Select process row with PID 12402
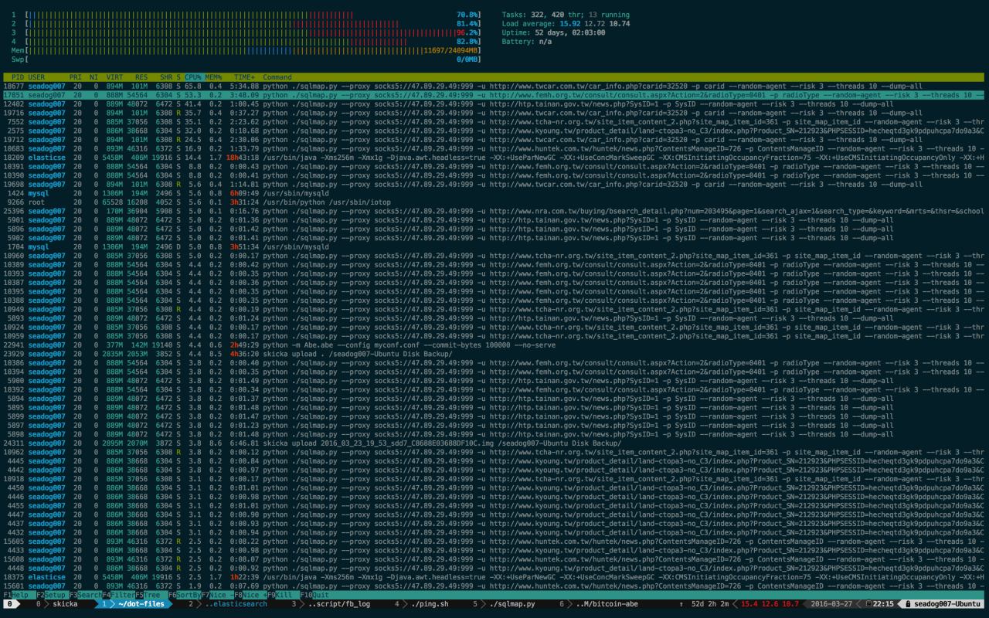The height and width of the screenshot is (618, 989). click(494, 104)
